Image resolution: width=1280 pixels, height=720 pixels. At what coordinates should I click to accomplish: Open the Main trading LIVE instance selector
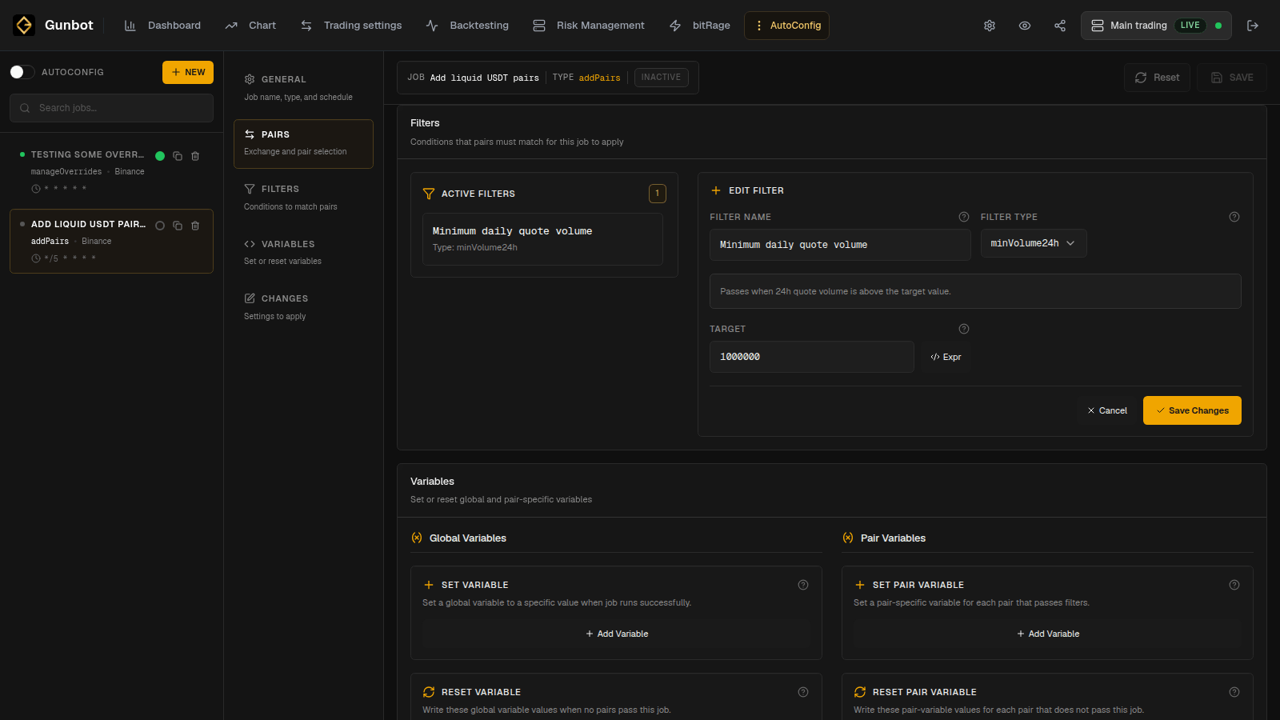click(1156, 26)
